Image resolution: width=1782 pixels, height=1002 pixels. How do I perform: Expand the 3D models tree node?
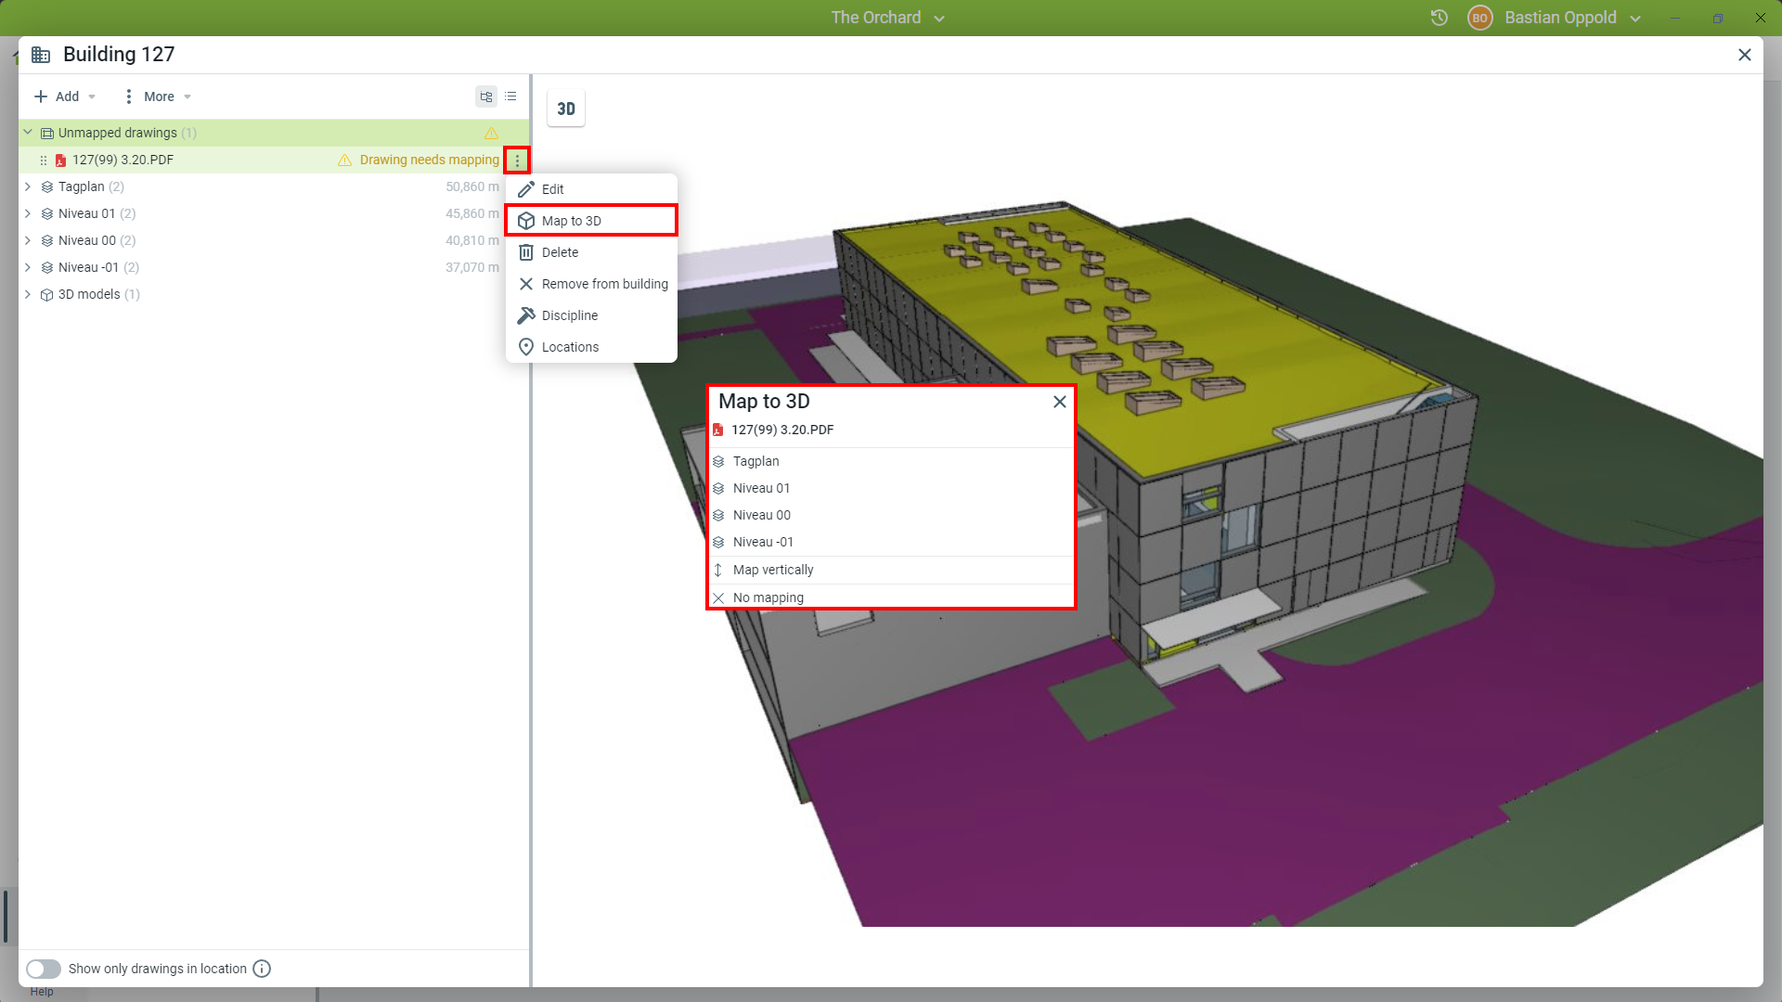coord(28,294)
